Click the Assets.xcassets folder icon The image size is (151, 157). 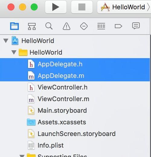pyautogui.click(x=31, y=122)
